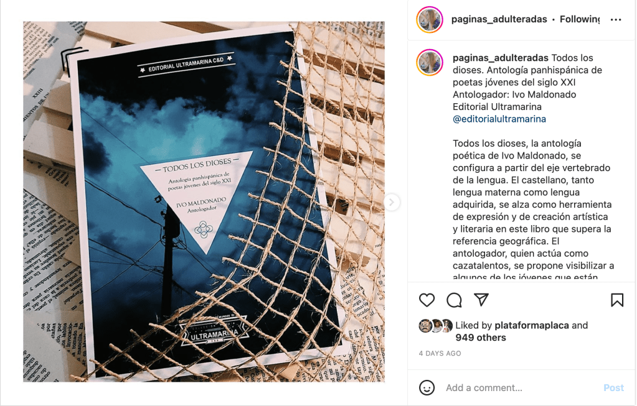Save post using bookmark icon

616,300
